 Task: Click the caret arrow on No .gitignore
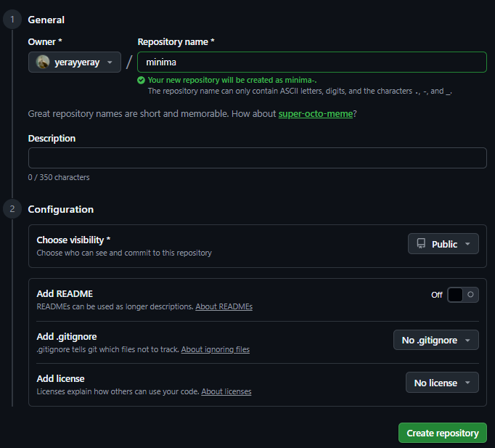click(x=467, y=341)
